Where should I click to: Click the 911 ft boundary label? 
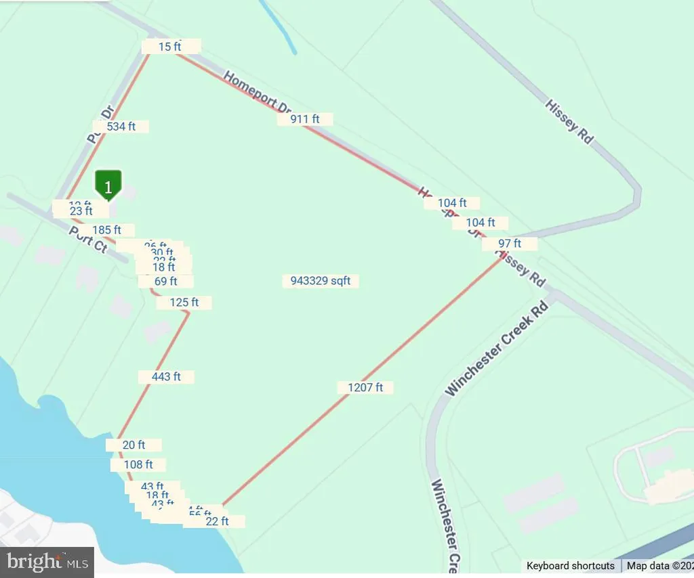305,119
